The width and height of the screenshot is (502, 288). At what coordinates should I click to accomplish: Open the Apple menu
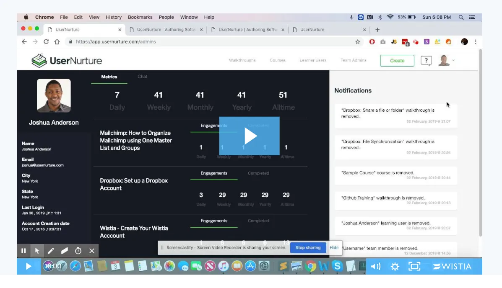(x=26, y=17)
